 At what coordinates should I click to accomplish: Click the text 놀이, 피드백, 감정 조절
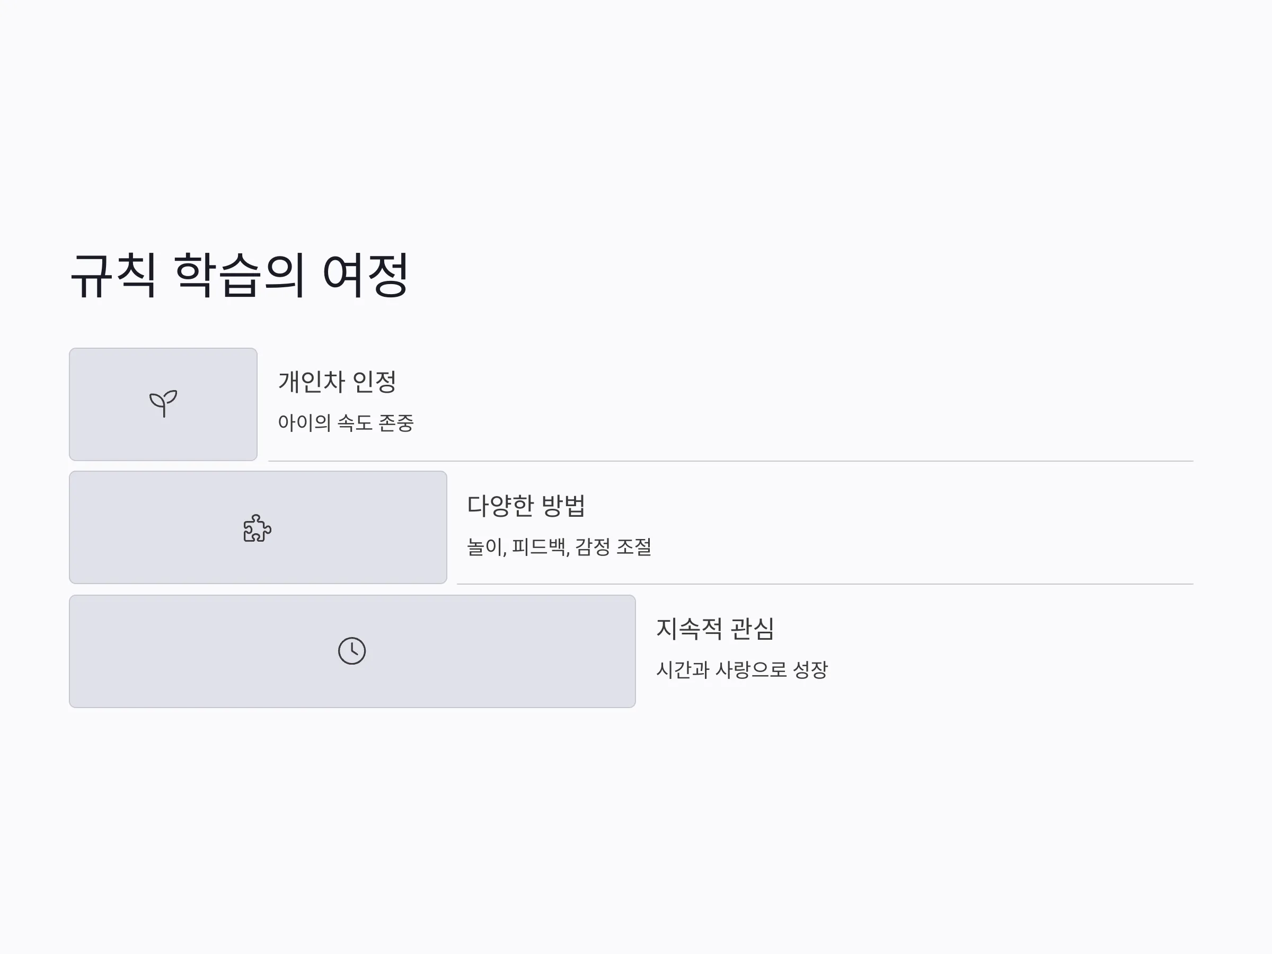pyautogui.click(x=559, y=546)
